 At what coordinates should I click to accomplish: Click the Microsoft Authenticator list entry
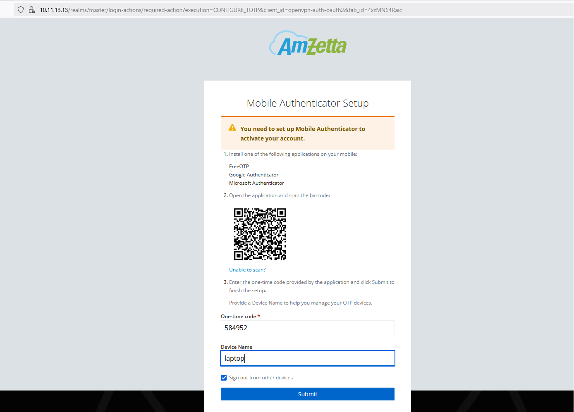[x=256, y=183]
